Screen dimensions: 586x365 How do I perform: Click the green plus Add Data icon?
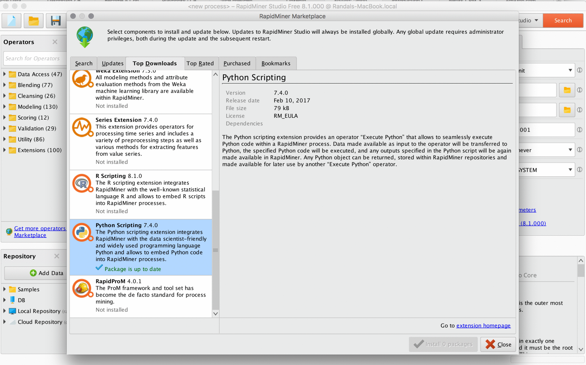[33, 273]
